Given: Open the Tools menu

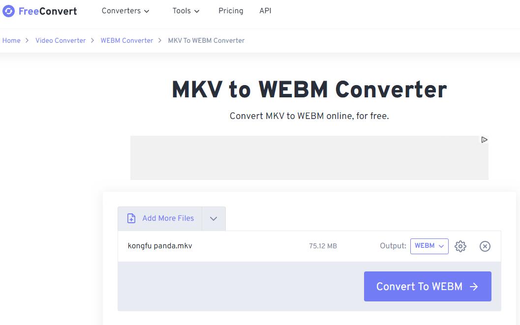Looking at the screenshot, I should (186, 11).
